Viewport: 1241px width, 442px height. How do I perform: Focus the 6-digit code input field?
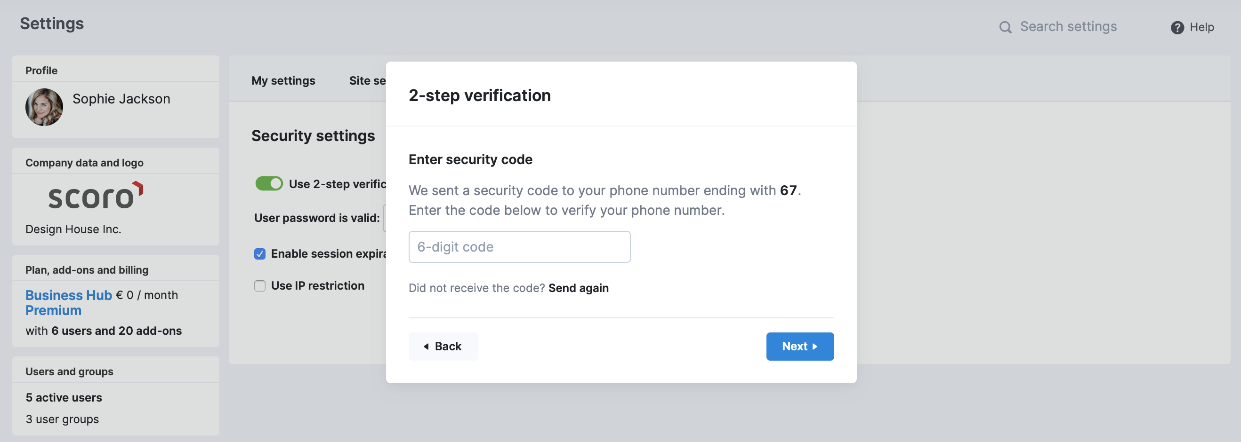(519, 247)
